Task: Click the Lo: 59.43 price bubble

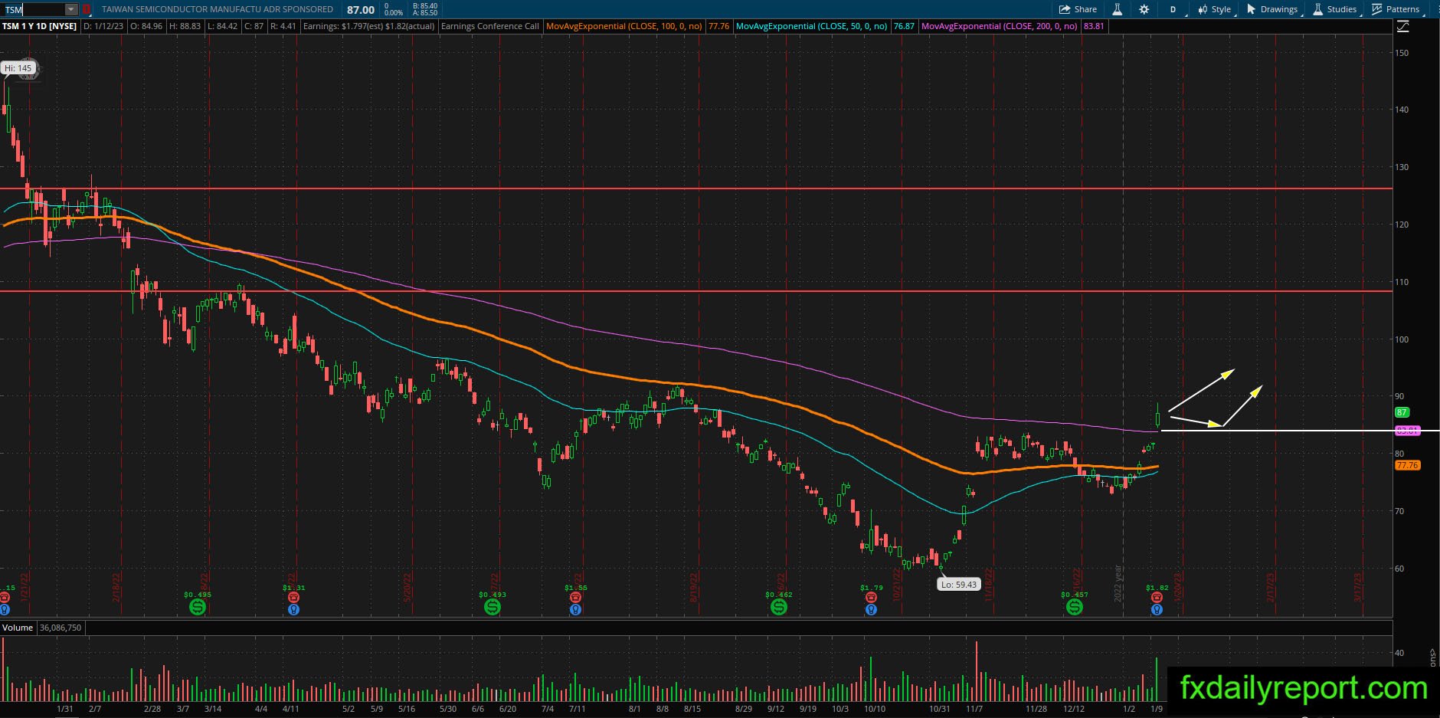Action: pyautogui.click(x=958, y=585)
